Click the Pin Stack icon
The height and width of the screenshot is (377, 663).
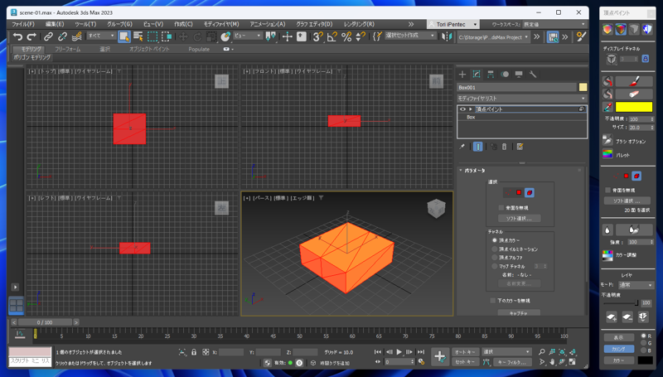462,147
